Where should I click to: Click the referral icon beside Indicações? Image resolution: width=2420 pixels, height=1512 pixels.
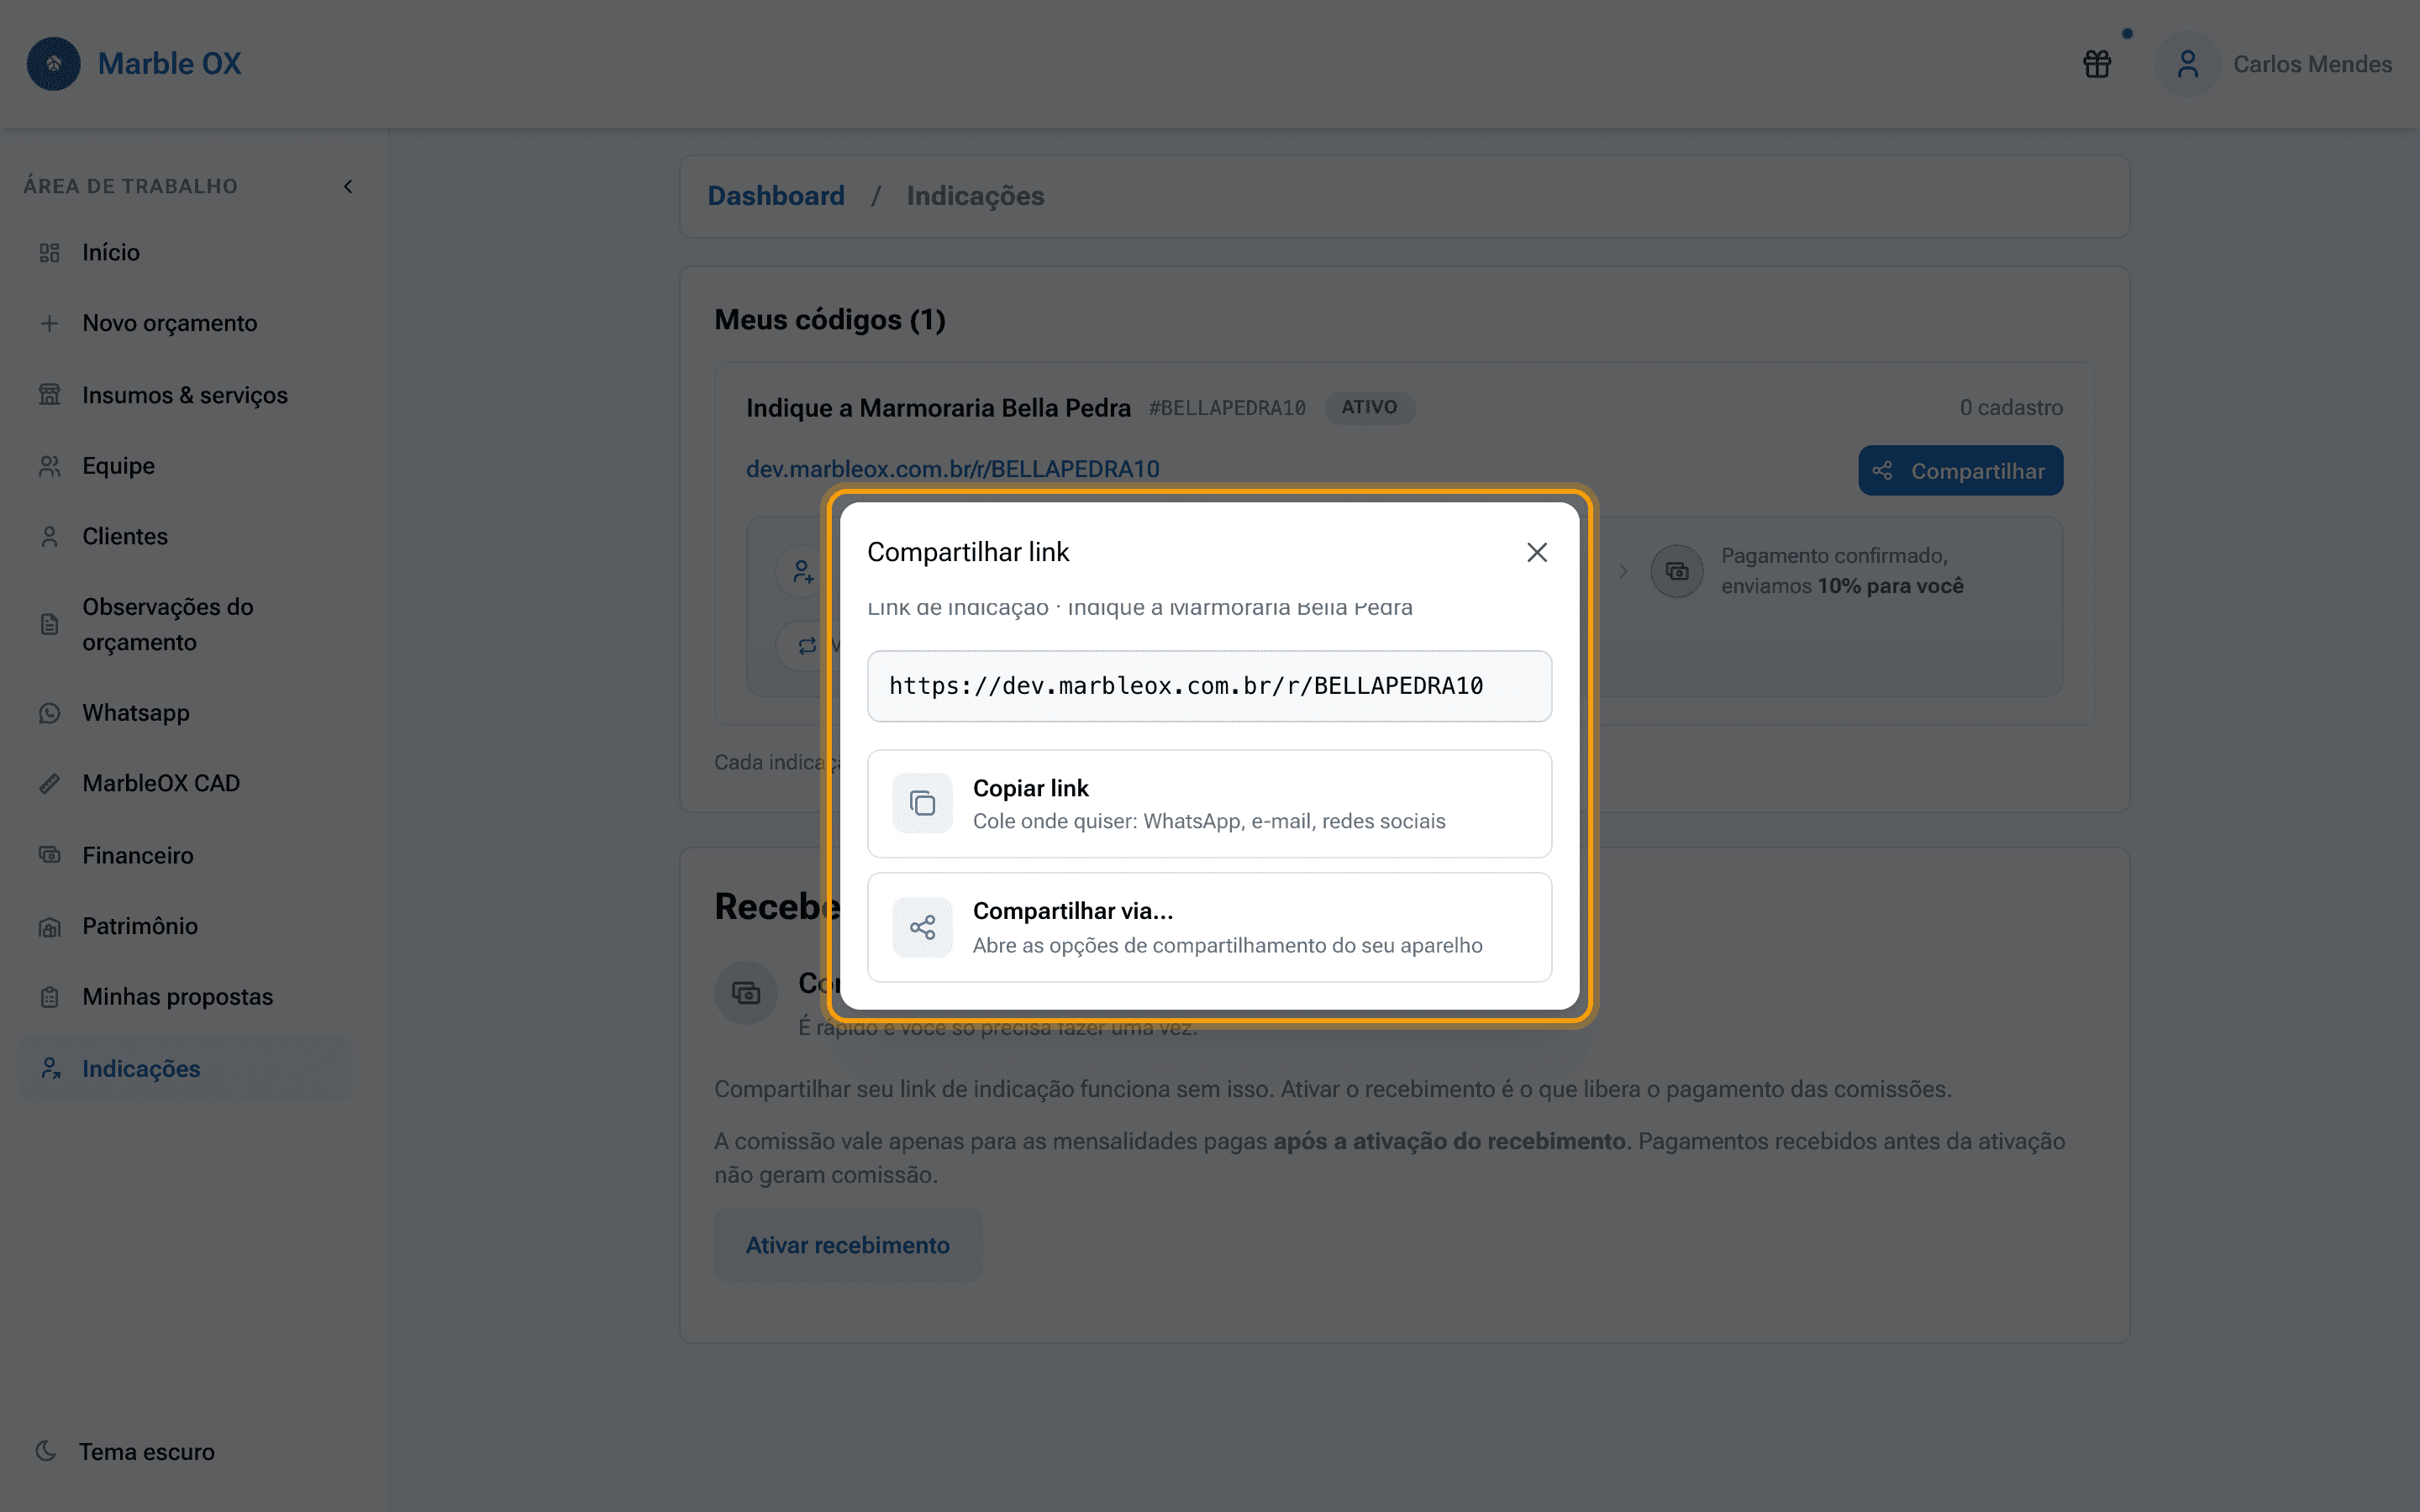click(50, 1069)
